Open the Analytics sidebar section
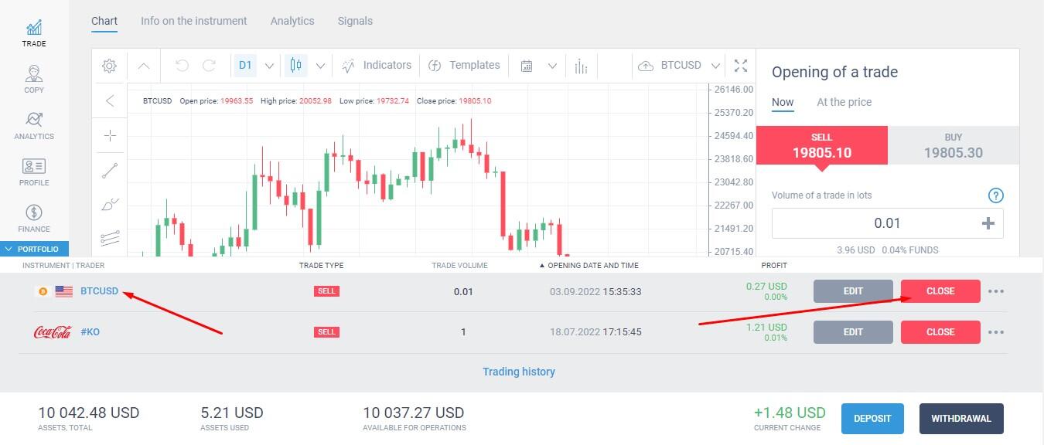The image size is (1044, 445). click(34, 126)
